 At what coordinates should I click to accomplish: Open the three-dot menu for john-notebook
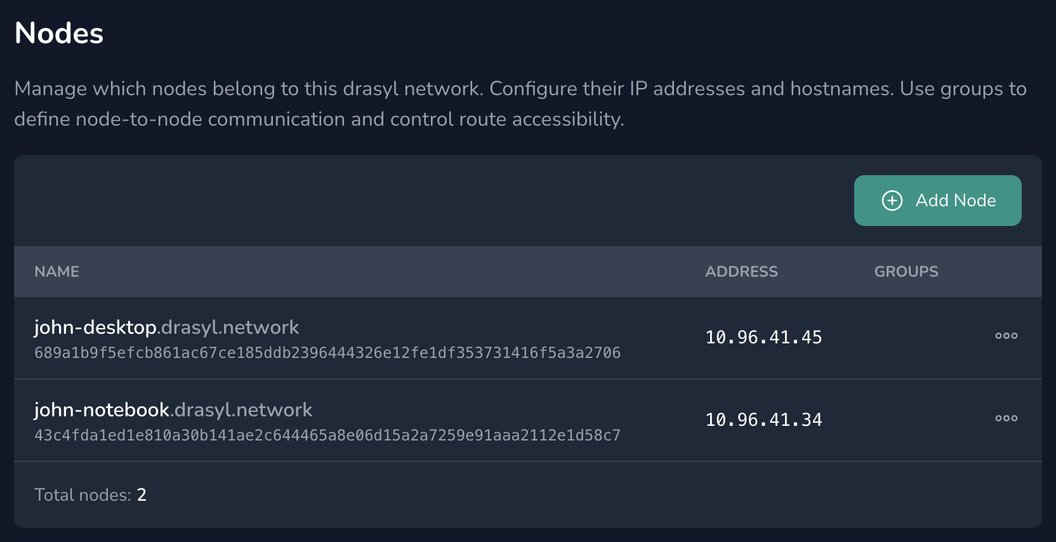pyautogui.click(x=1006, y=418)
